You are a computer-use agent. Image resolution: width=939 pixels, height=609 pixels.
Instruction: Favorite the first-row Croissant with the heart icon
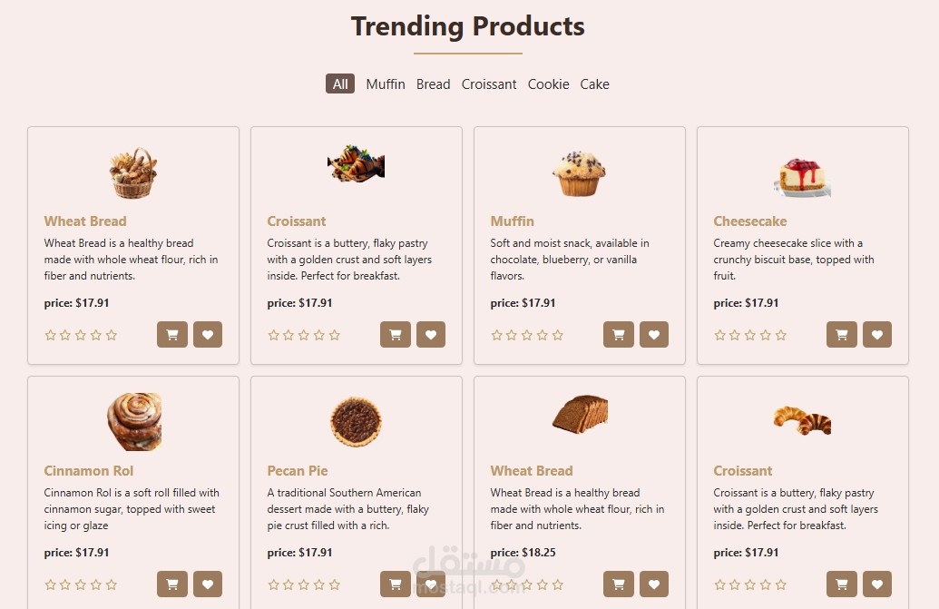[x=431, y=335]
